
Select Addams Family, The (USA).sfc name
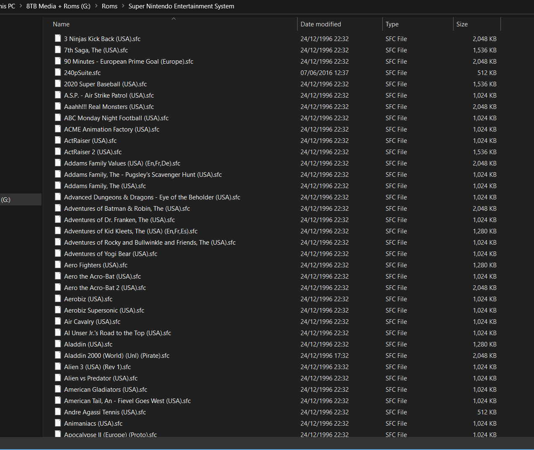point(105,186)
